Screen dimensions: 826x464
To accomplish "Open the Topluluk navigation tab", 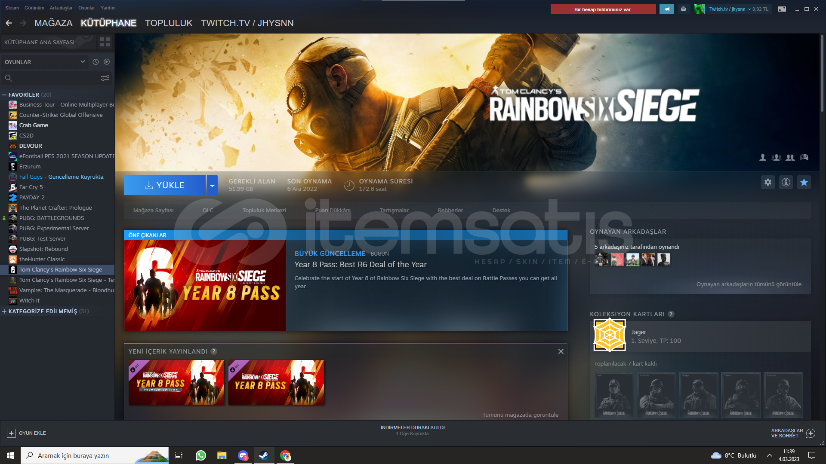I will coord(169,23).
